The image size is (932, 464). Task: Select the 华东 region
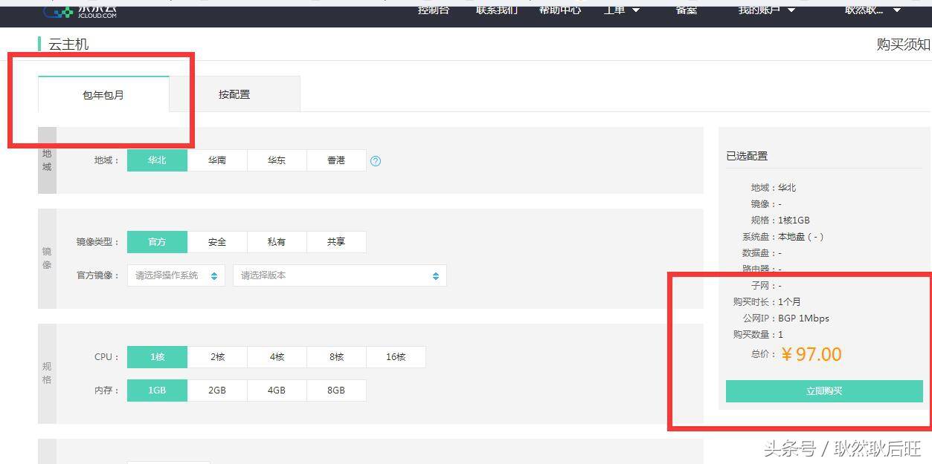pos(277,160)
